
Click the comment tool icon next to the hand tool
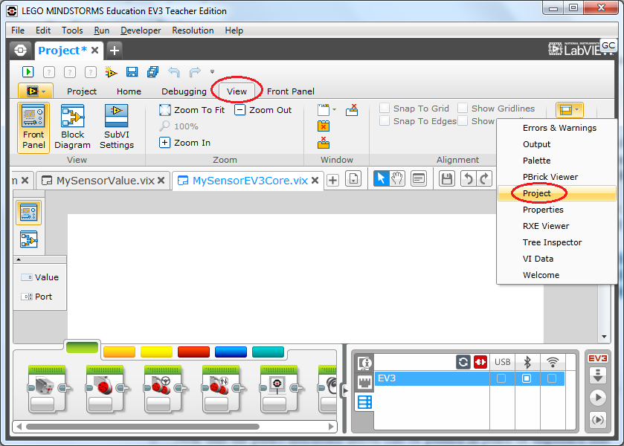[x=419, y=178]
